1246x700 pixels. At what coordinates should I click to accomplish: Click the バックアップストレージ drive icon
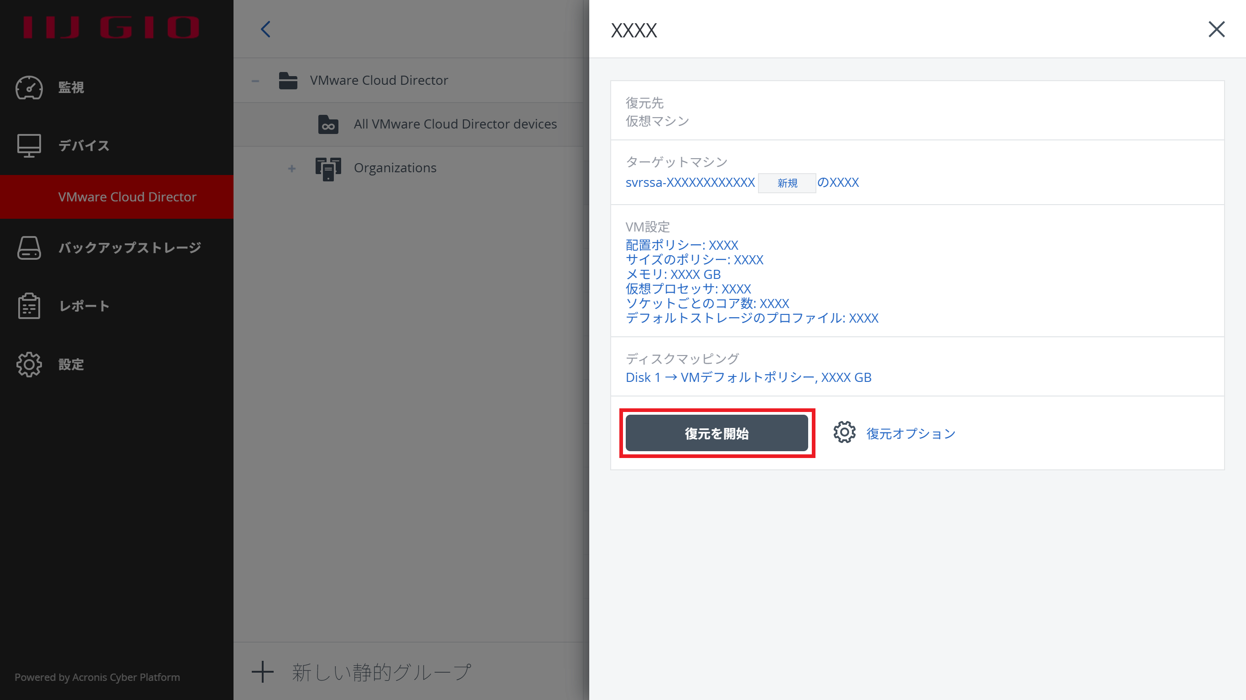click(x=29, y=247)
